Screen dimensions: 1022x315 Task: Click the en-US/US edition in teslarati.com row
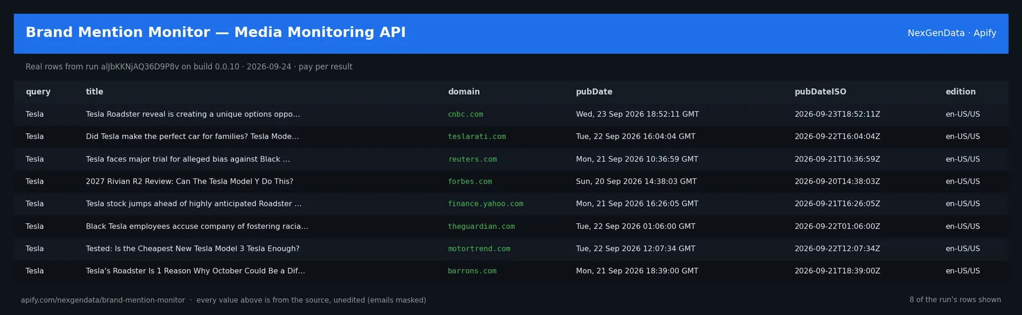962,137
